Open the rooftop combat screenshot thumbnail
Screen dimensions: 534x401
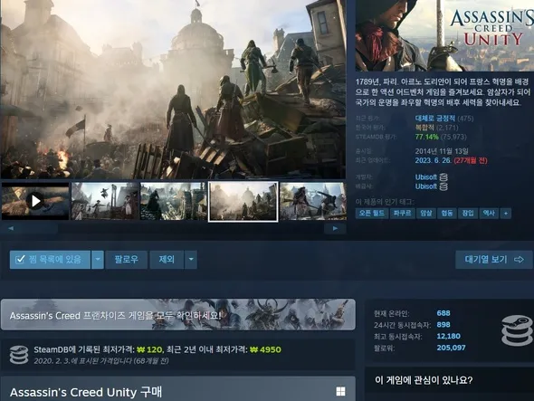(x=312, y=201)
